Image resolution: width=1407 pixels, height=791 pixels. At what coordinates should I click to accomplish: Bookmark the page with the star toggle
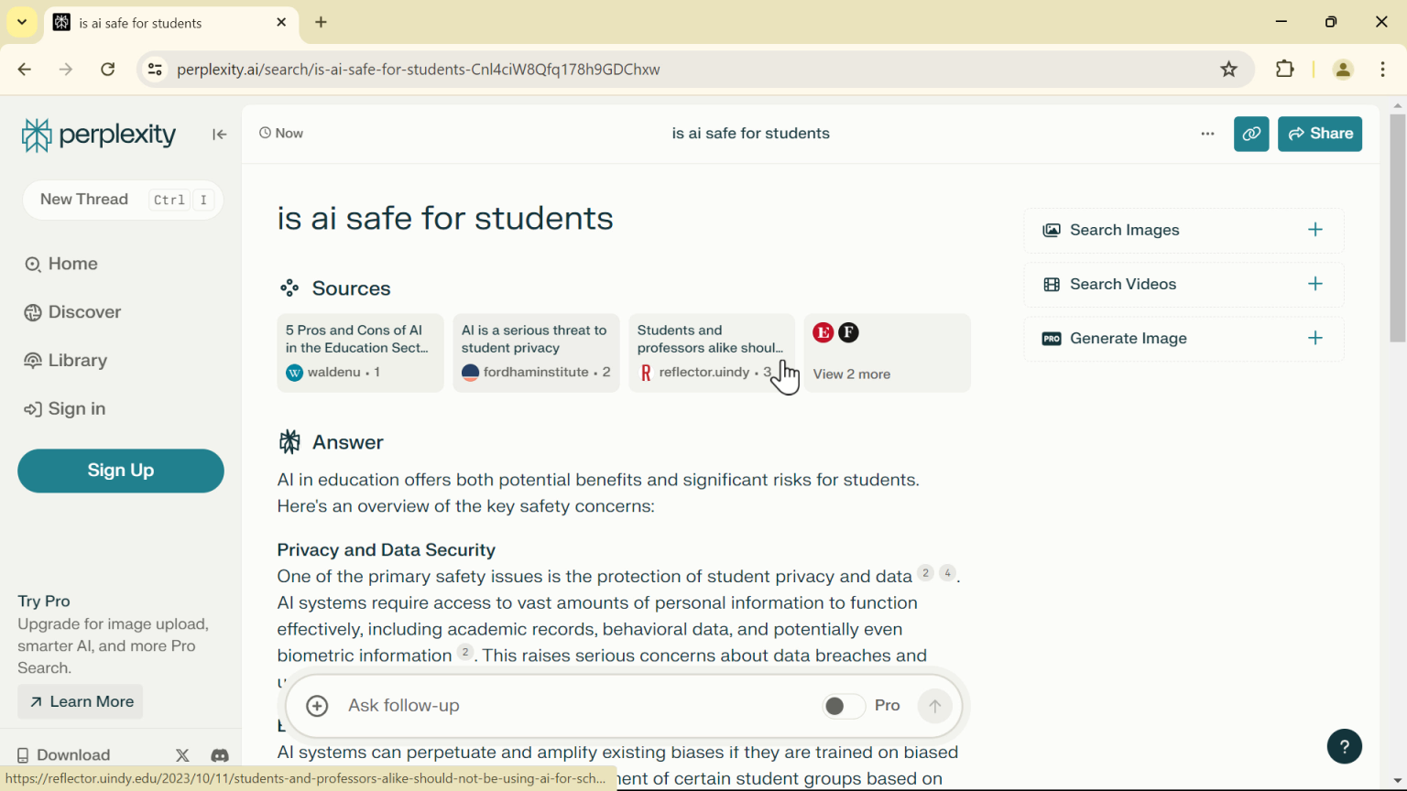pos(1228,69)
